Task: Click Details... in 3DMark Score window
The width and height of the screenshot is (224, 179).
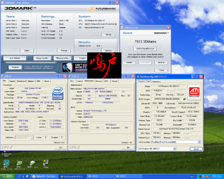Action: (129, 62)
